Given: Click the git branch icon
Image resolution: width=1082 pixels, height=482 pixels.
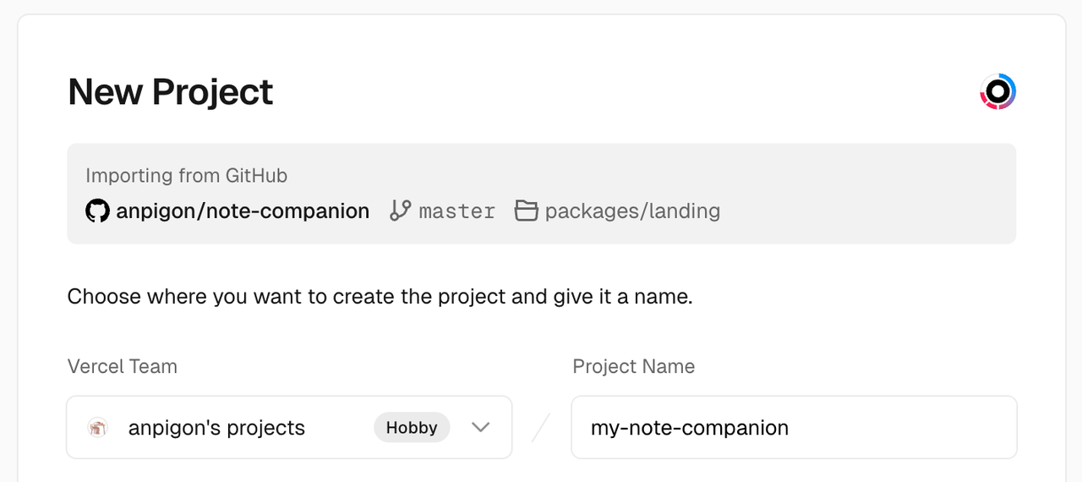Looking at the screenshot, I should pos(400,211).
